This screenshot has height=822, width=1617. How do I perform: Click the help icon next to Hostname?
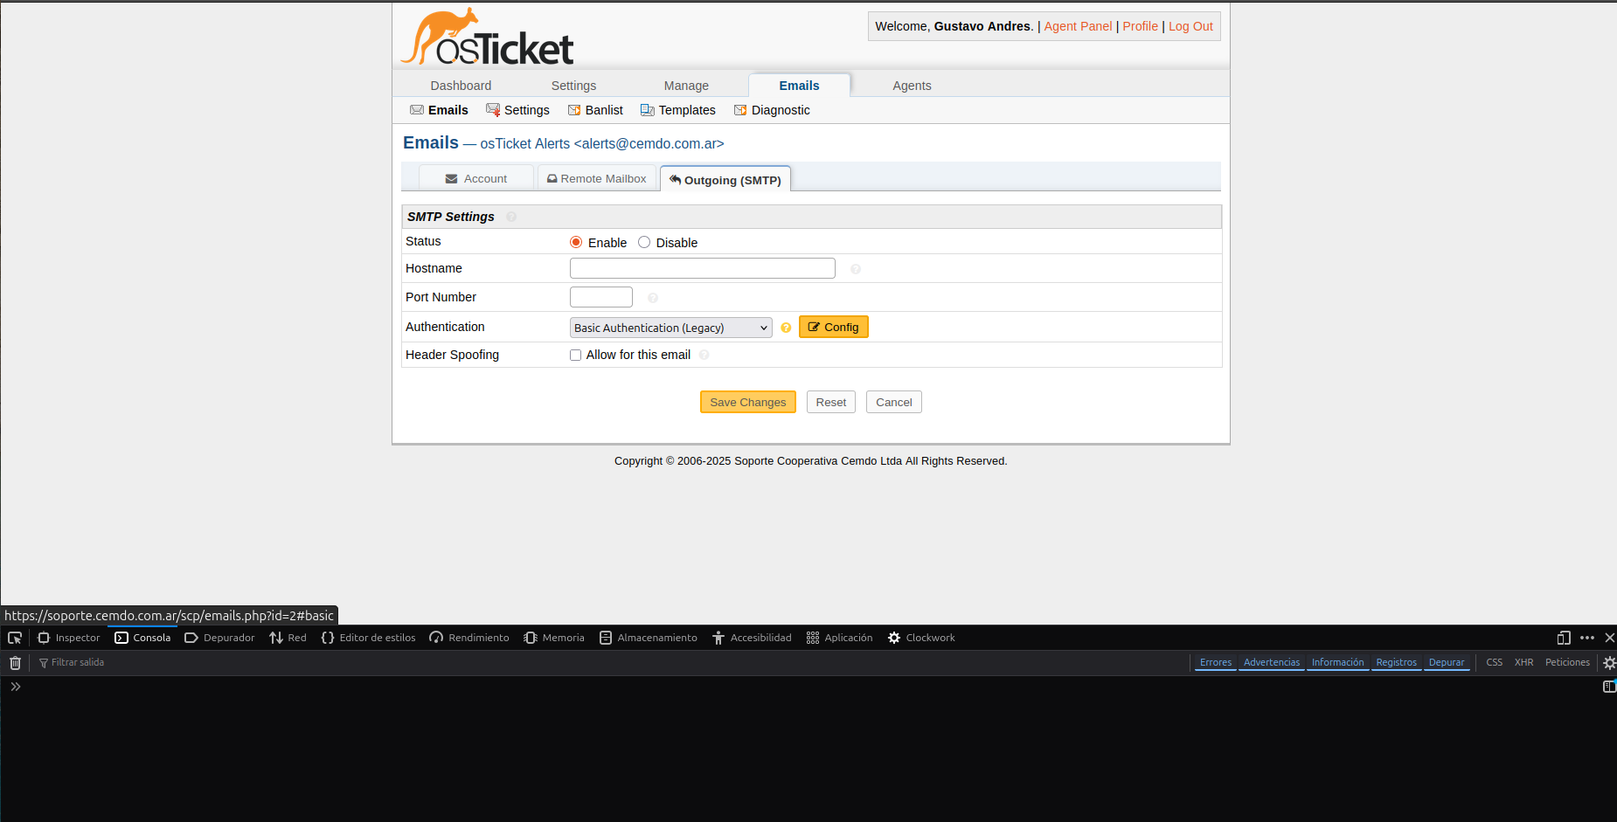(x=856, y=269)
